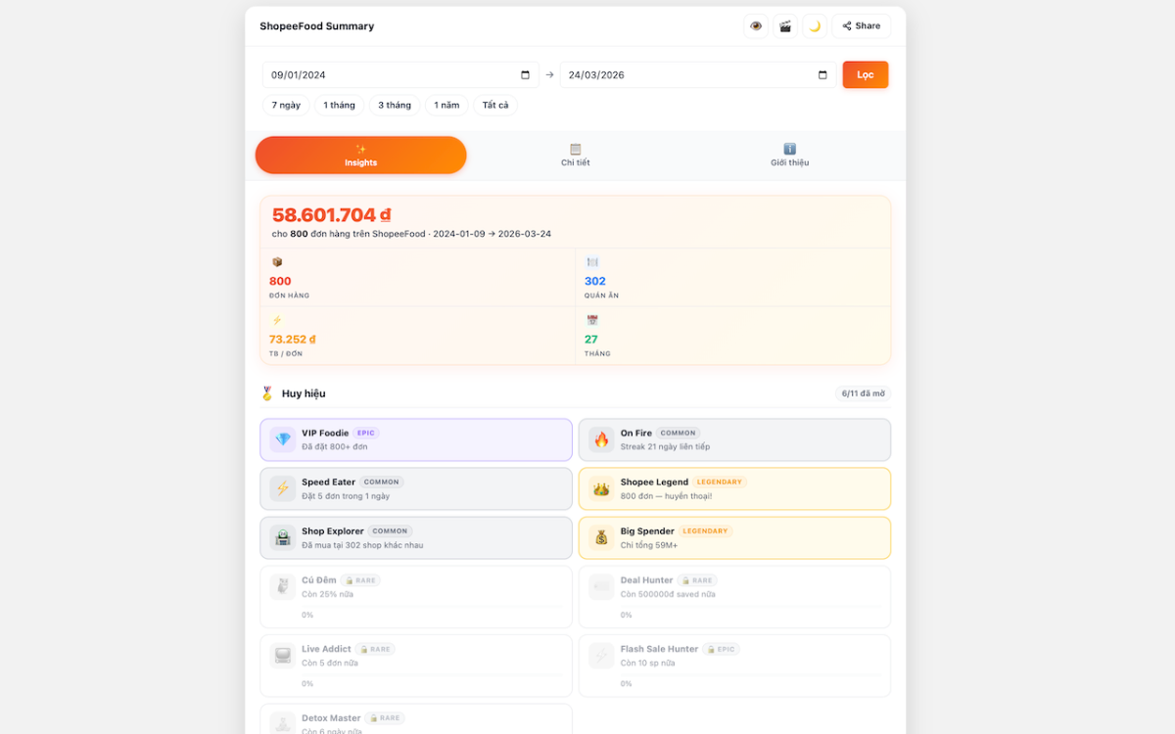Open calendar picker for end date

(x=822, y=75)
